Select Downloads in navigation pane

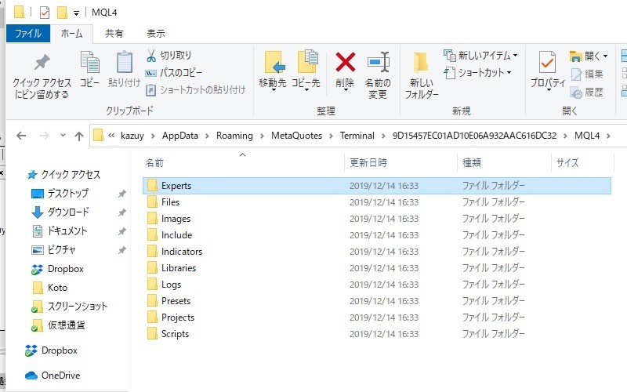pos(68,212)
